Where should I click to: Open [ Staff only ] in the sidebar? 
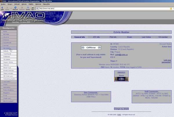click(x=9, y=98)
